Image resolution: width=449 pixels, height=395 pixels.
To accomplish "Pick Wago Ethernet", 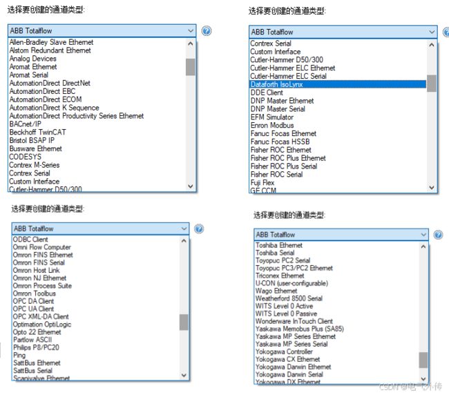I will pos(276,291).
